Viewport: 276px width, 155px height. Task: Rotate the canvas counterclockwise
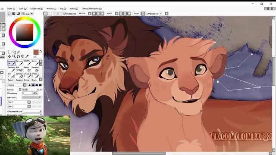coord(121,13)
